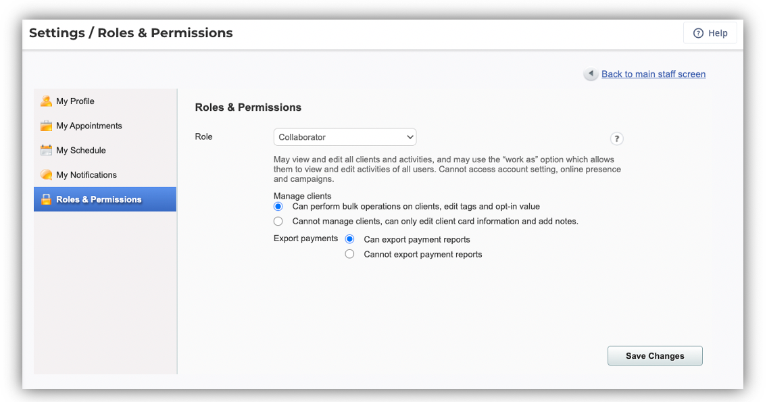
Task: Click the My Profile person icon
Action: click(x=46, y=101)
